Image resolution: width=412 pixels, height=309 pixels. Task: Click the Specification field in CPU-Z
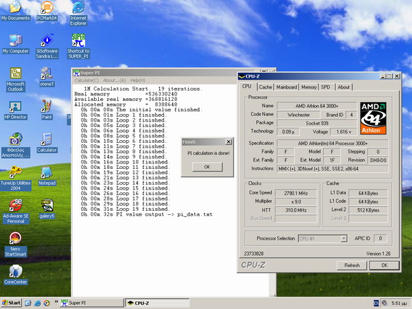[x=332, y=144]
